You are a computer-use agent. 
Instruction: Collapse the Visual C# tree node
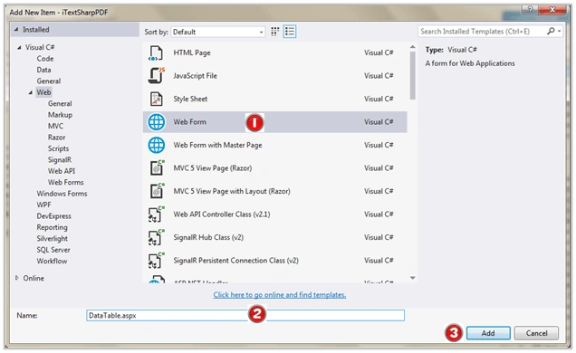pyautogui.click(x=19, y=47)
